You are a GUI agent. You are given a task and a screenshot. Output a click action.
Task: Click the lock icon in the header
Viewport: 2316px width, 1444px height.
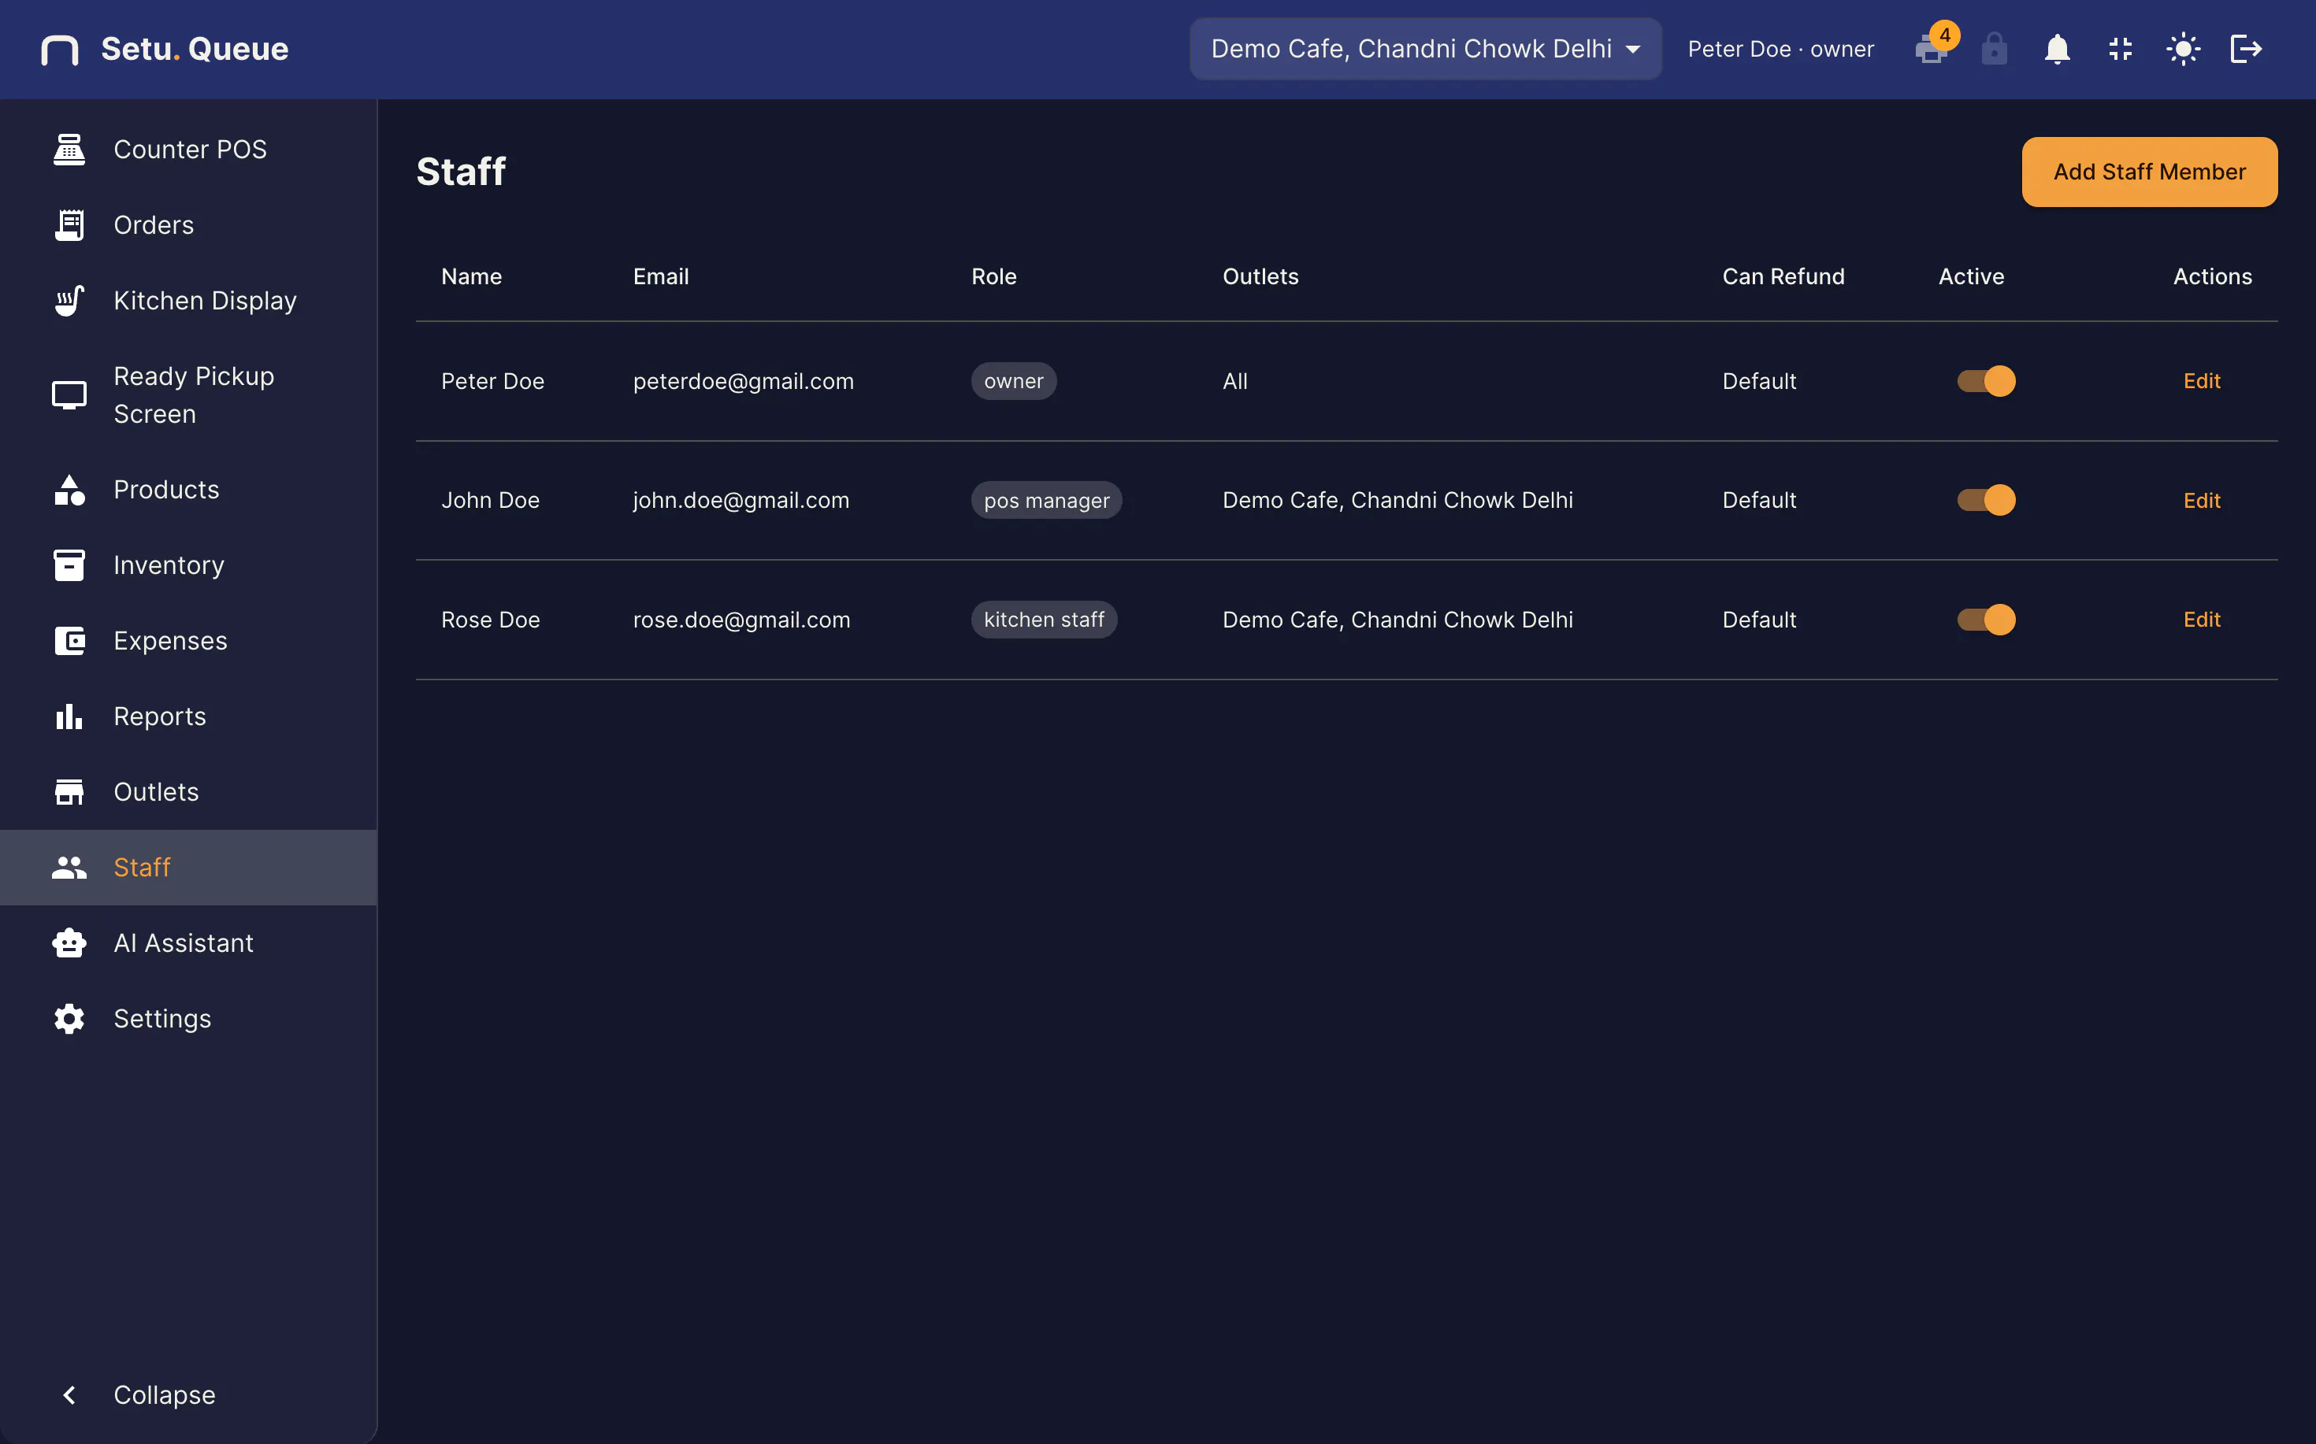pos(1994,49)
